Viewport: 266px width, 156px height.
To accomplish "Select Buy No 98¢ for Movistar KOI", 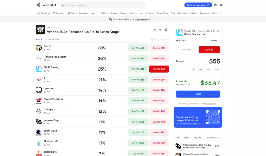I will coord(159,143).
